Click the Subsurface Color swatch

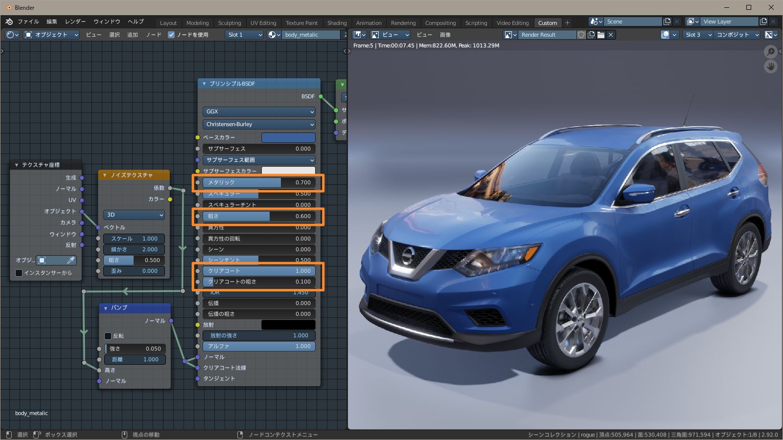[288, 171]
